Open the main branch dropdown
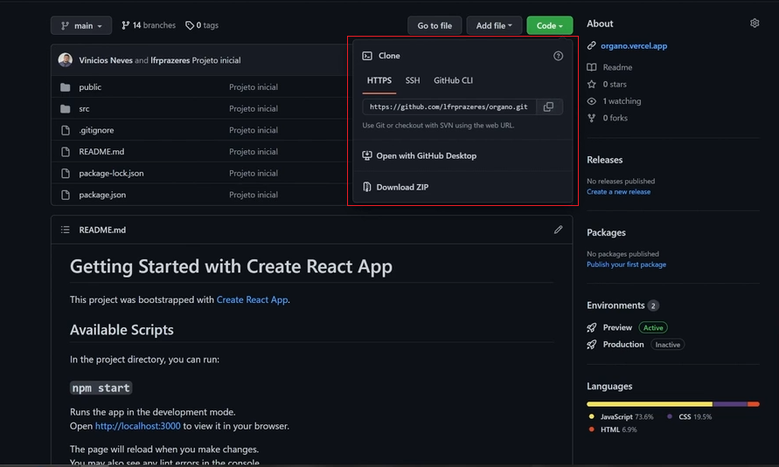779x467 pixels. coord(81,25)
